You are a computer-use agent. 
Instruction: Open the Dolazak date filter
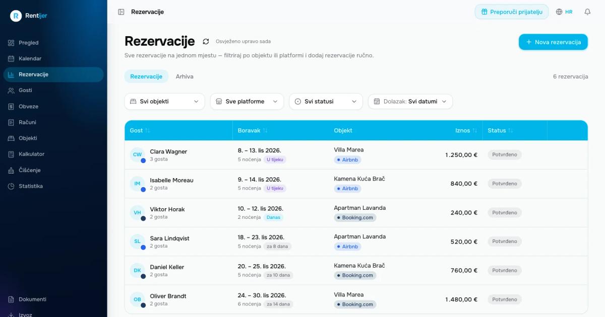pos(410,101)
